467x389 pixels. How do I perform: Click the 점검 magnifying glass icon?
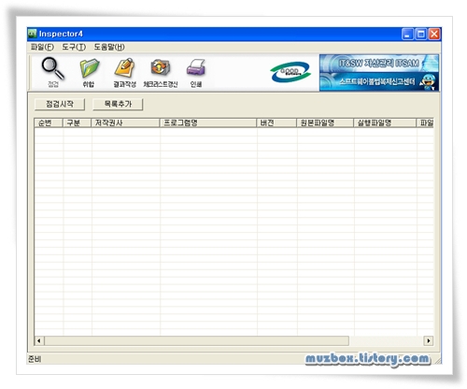(x=53, y=72)
